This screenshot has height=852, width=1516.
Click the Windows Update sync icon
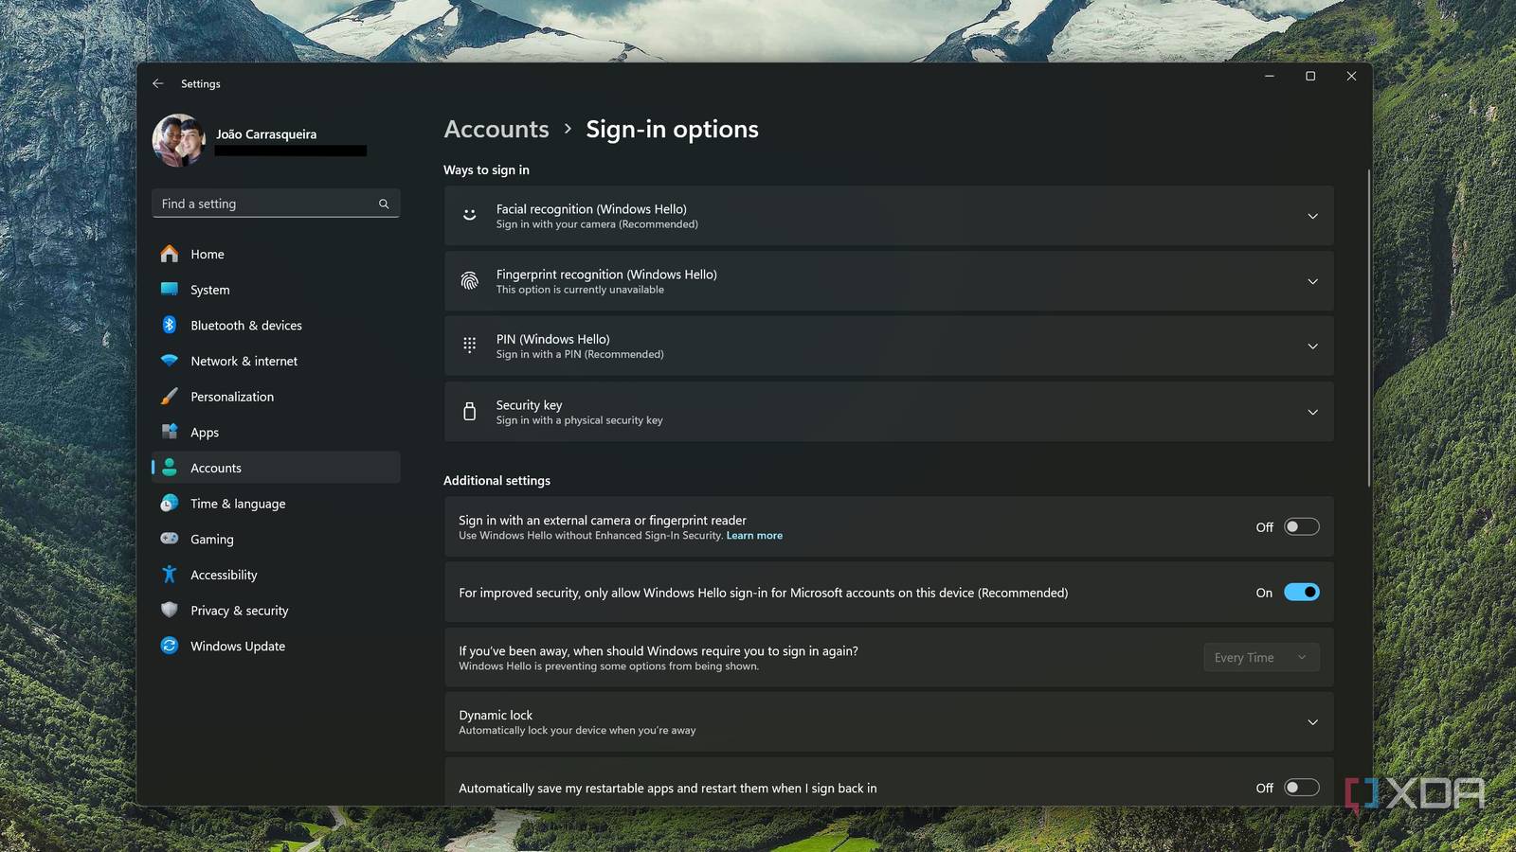[x=170, y=646]
